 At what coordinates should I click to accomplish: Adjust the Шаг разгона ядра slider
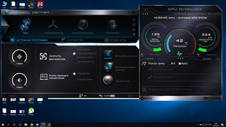pyautogui.click(x=180, y=74)
